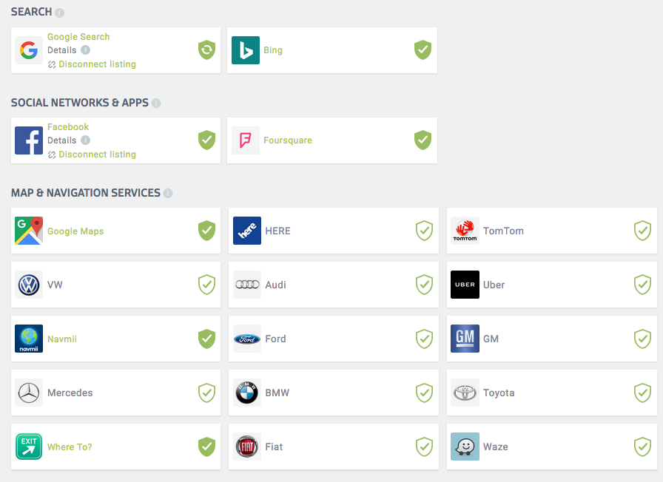This screenshot has width=663, height=482.
Task: Click the Audi outlined shield icon
Action: pyautogui.click(x=424, y=285)
